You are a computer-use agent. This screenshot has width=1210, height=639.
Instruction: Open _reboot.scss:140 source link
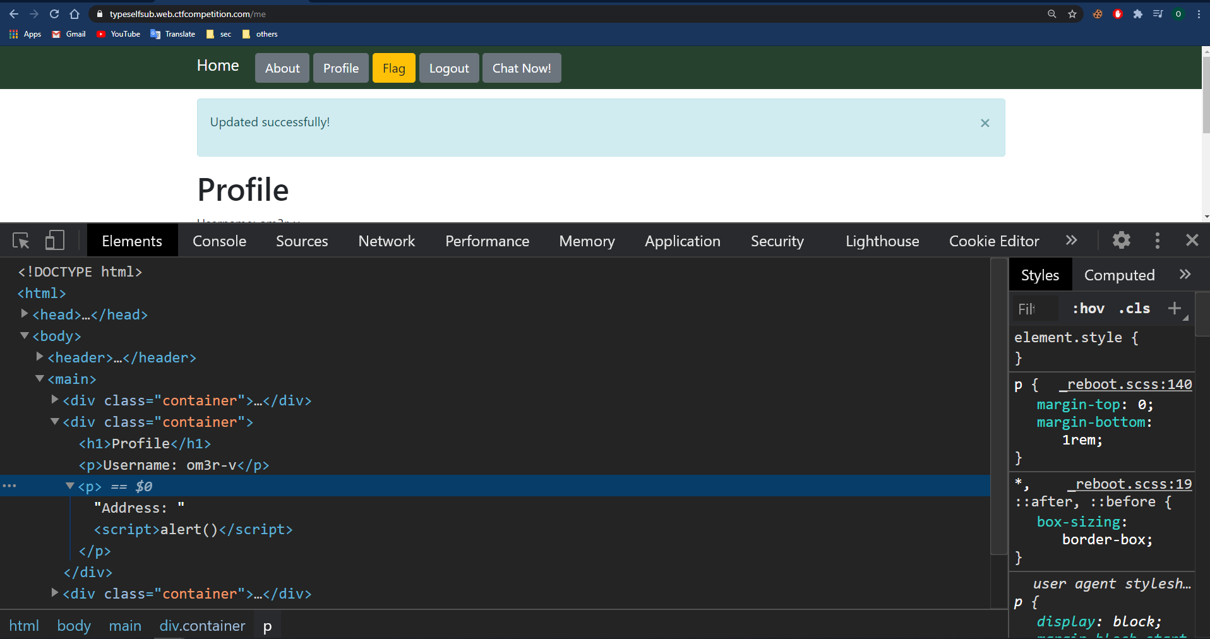[x=1125, y=384]
